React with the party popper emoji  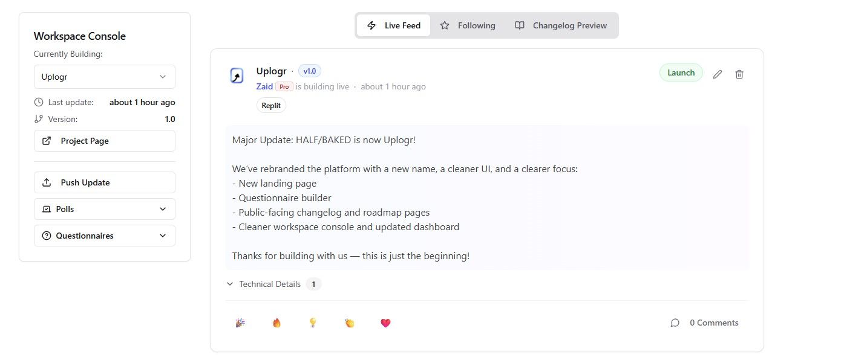240,323
